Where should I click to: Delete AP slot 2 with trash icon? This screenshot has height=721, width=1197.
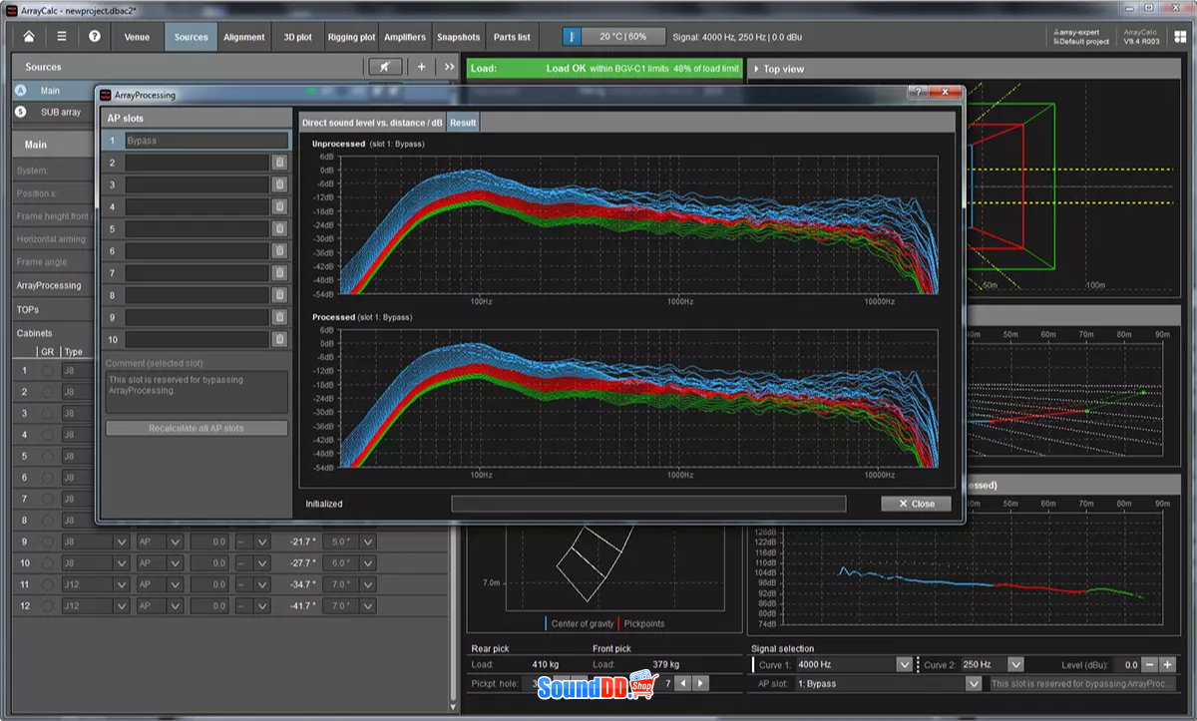(280, 163)
